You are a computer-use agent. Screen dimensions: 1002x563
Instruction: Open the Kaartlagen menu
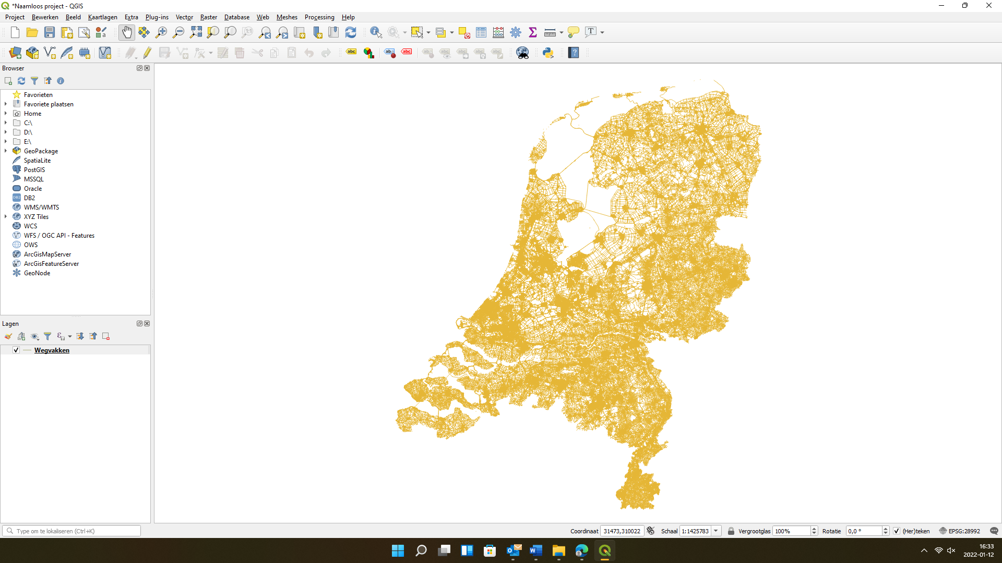[103, 17]
